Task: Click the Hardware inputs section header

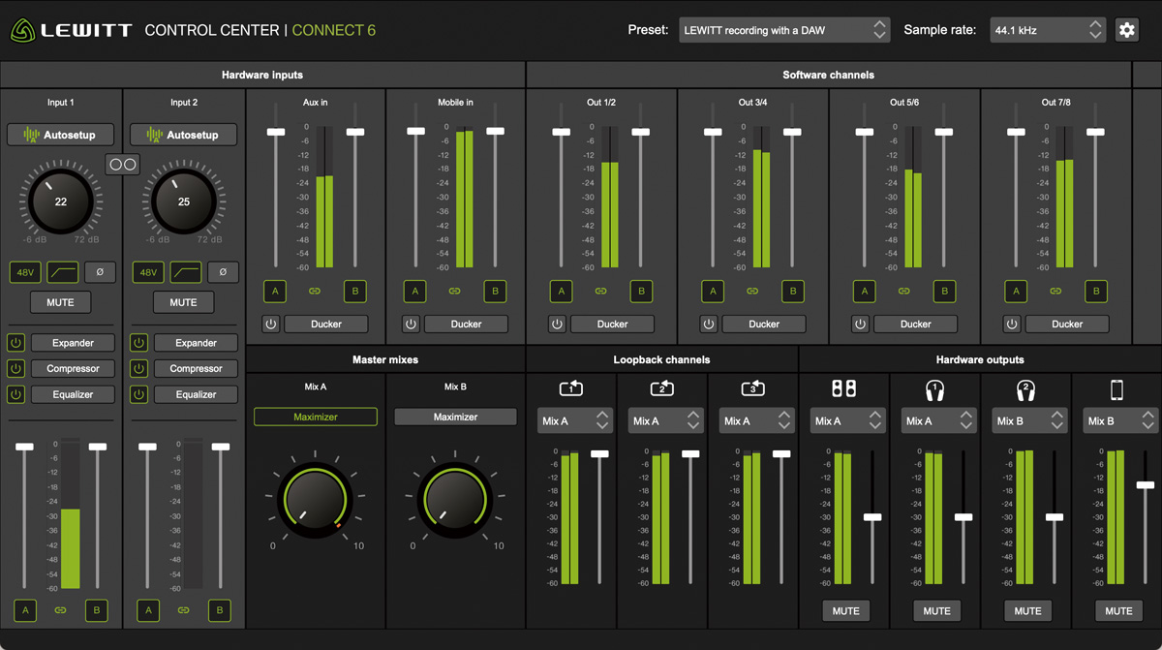Action: click(x=262, y=75)
